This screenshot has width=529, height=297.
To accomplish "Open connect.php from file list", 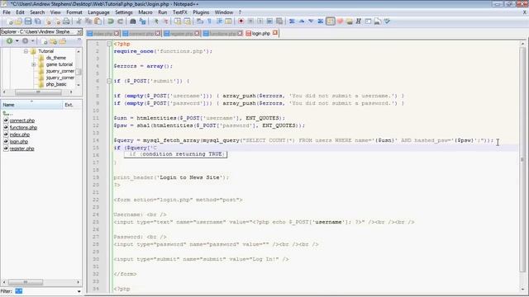I will click(x=22, y=120).
